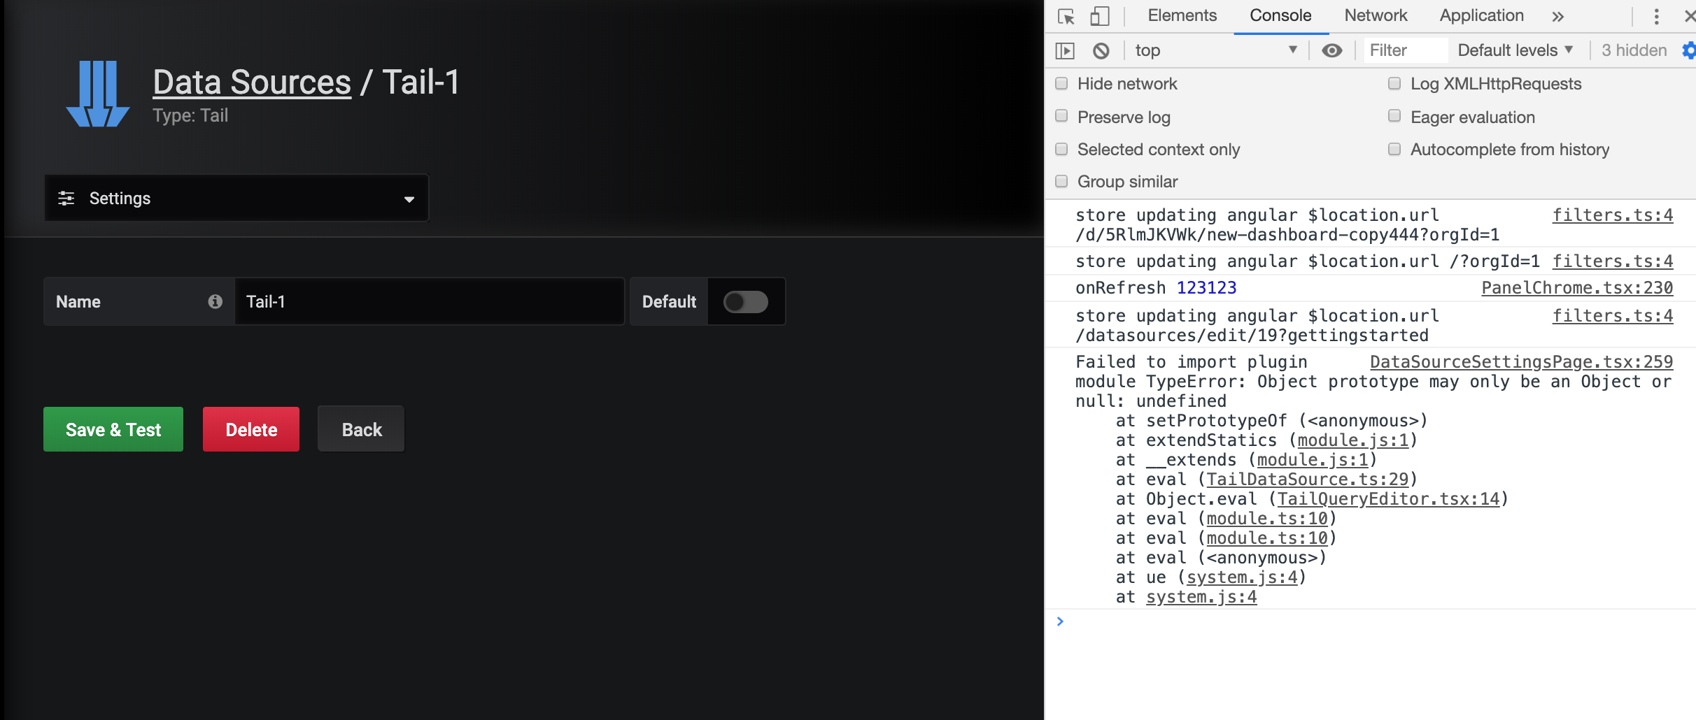Clear the console with the clear icon
Image resolution: width=1696 pixels, height=720 pixels.
pos(1102,50)
